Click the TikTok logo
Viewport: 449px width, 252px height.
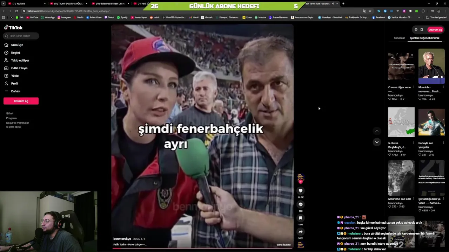(x=13, y=27)
